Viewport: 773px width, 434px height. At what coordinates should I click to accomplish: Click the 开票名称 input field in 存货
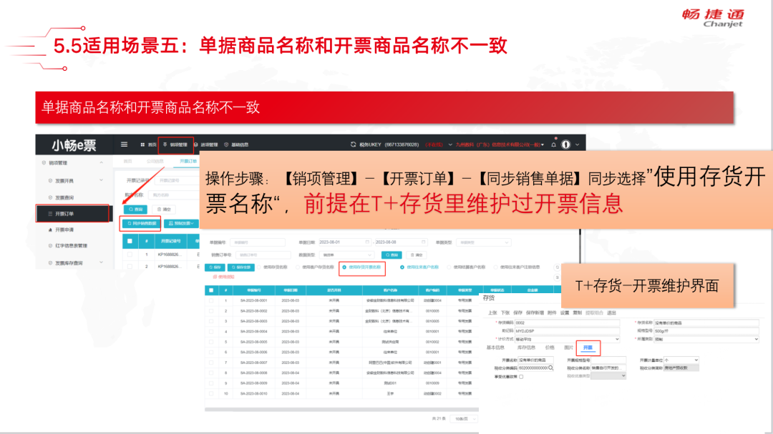[535, 360]
